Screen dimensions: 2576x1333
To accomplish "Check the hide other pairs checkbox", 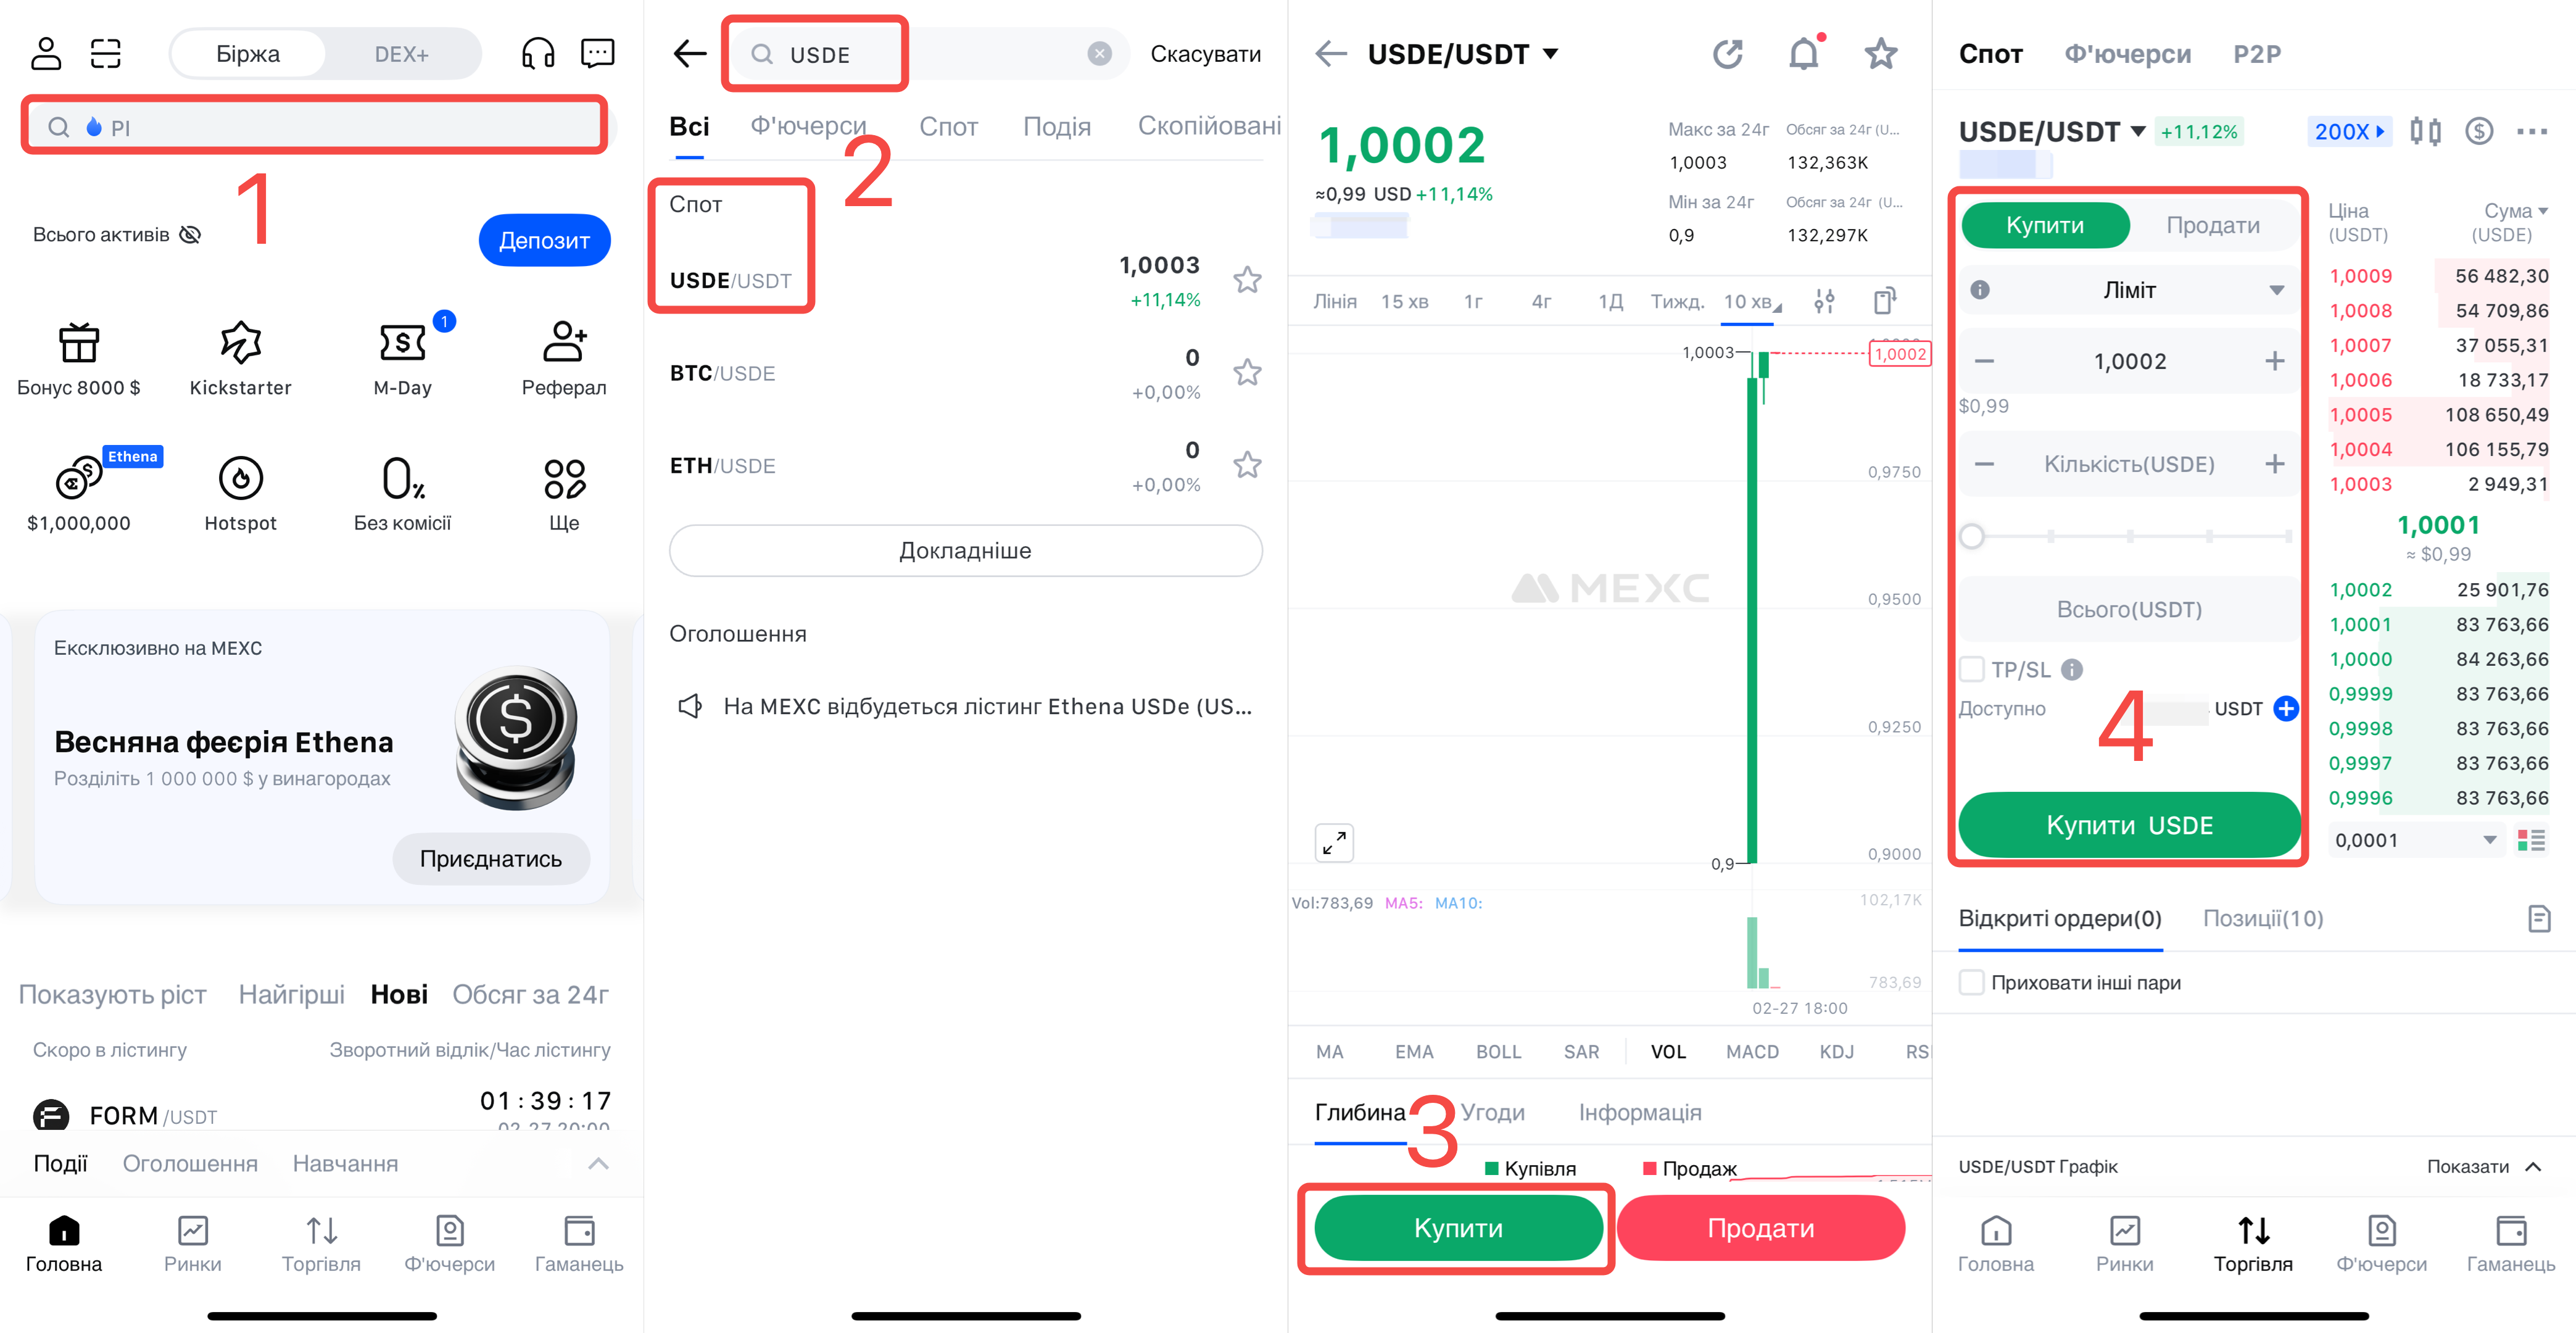I will pyautogui.click(x=1971, y=982).
